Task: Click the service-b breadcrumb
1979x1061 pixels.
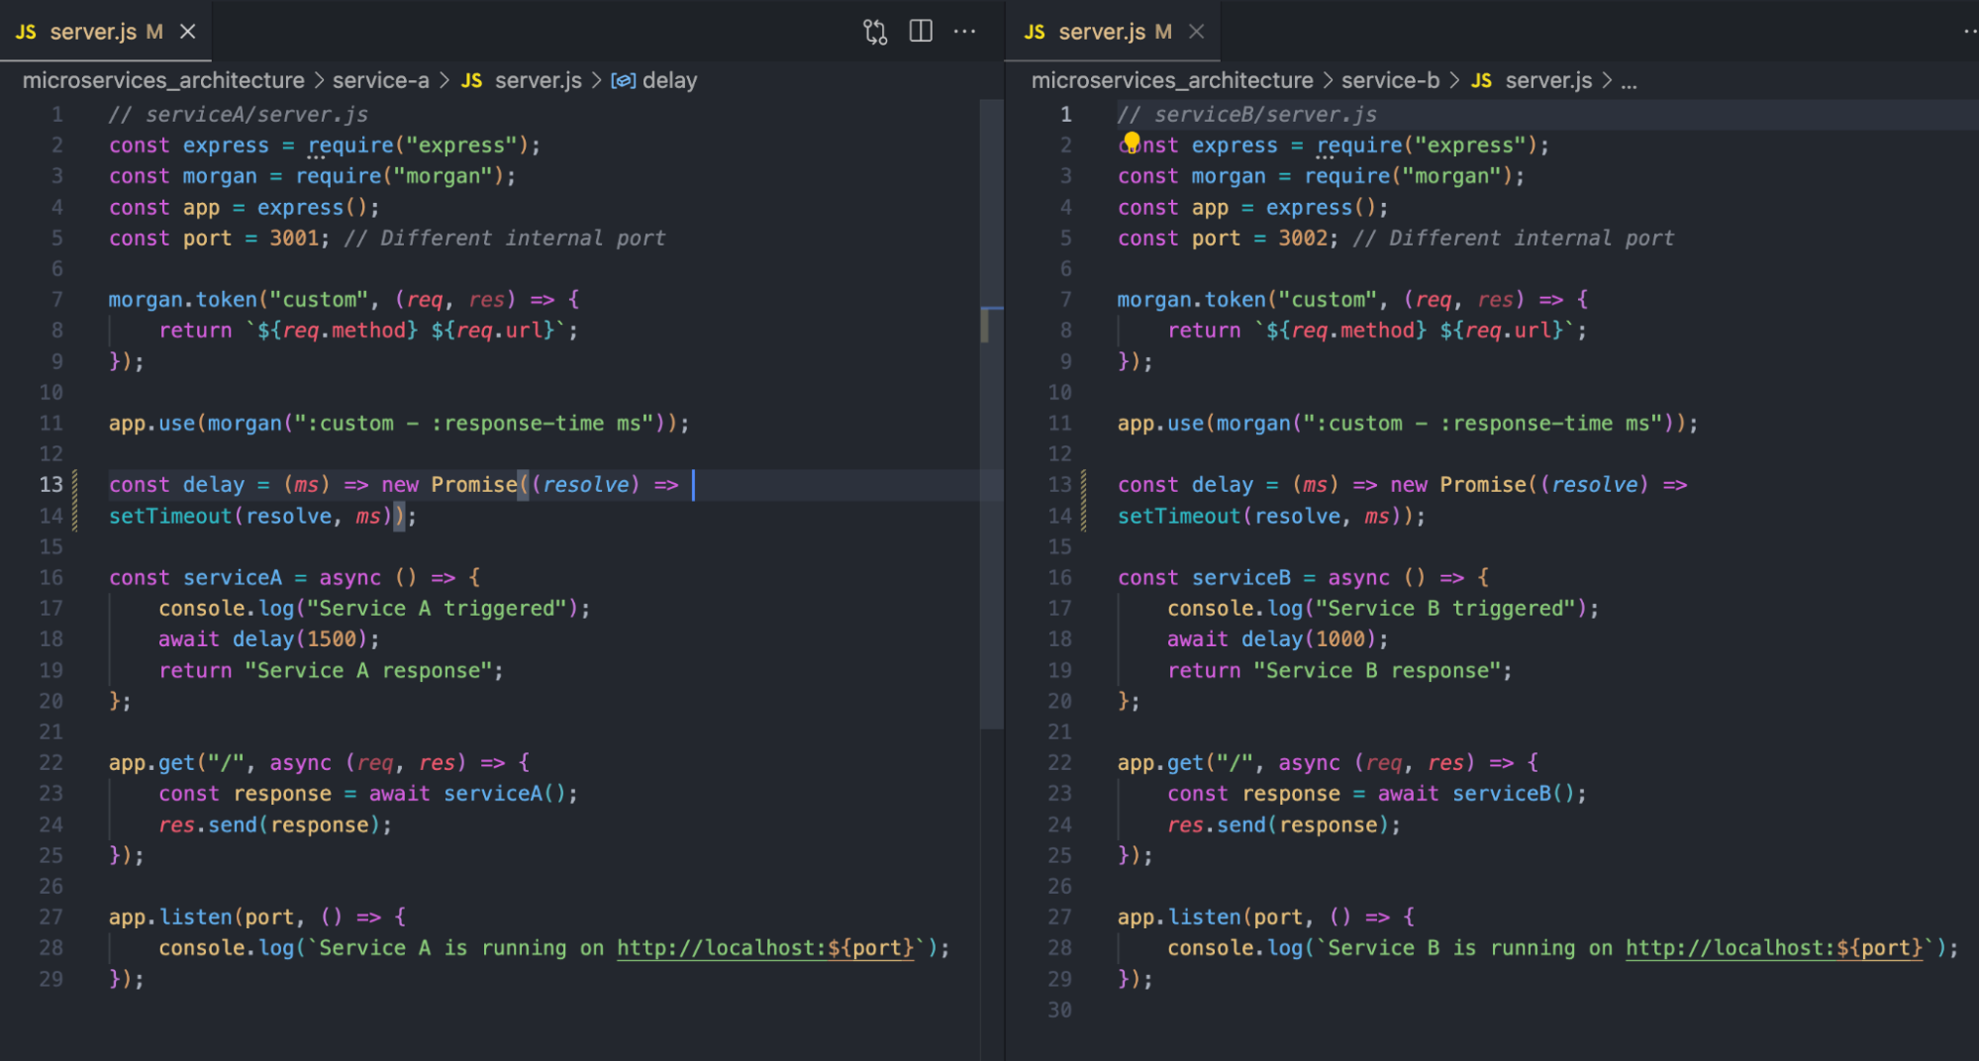Action: coord(1390,80)
